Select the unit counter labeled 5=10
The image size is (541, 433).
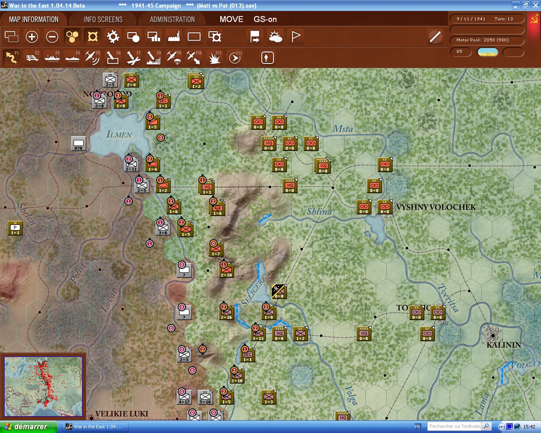[205, 397]
